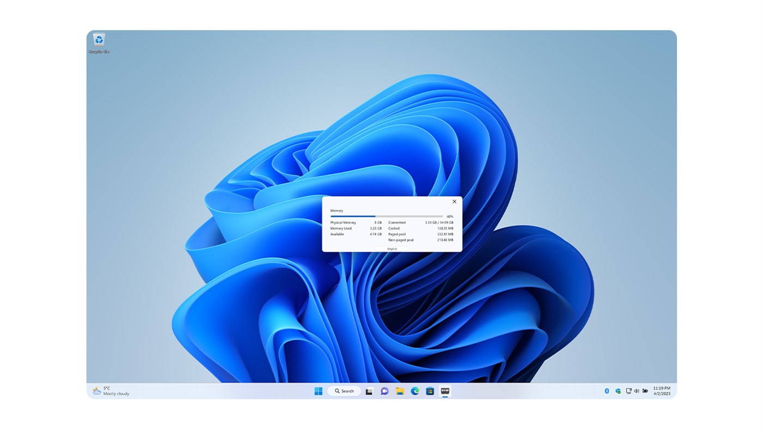Open the network tray icon
The width and height of the screenshot is (763, 429).
click(628, 391)
